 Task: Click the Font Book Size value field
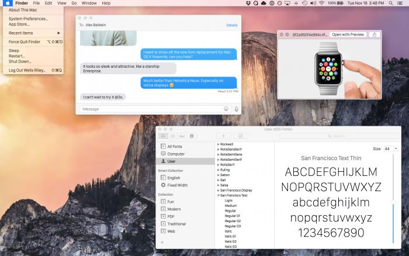click(389, 148)
